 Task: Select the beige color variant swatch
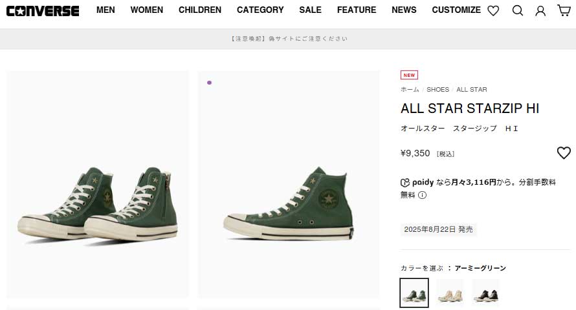pos(450,293)
